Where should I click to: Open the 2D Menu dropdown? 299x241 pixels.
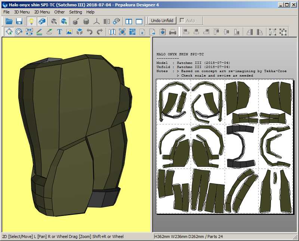point(42,12)
